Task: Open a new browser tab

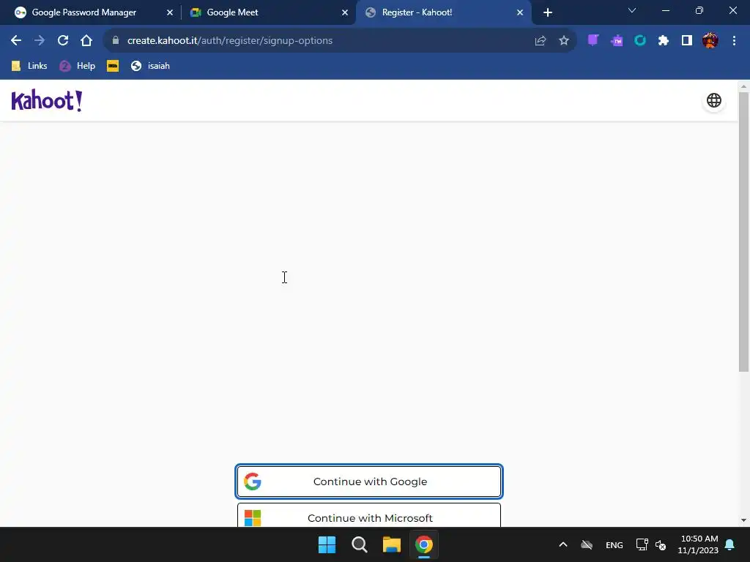Action: [548, 12]
